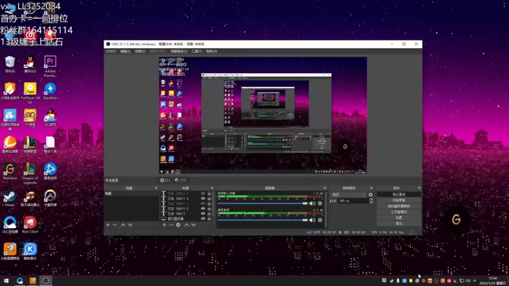Open the 文件(F) menu in OBS

point(111,51)
